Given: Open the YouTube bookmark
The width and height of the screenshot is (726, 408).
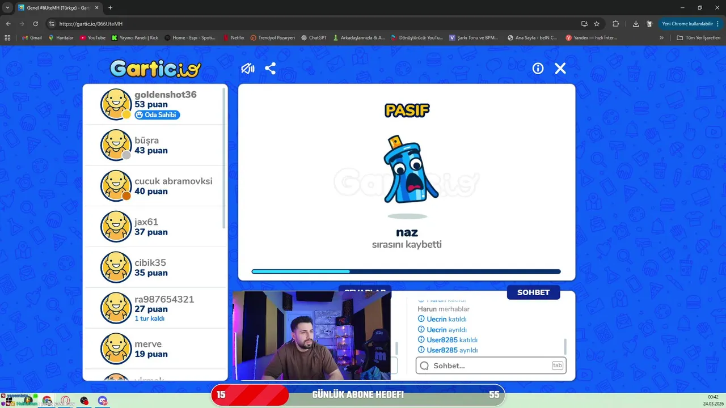Looking at the screenshot, I should point(92,37).
